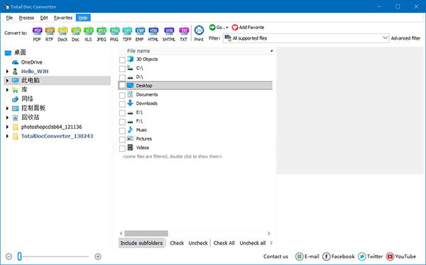The image size is (426, 265).
Task: Choose RTF conversion icon
Action: [x=50, y=30]
